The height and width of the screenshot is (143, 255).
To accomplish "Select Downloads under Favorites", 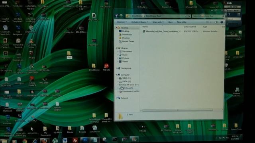I will coord(127,35).
